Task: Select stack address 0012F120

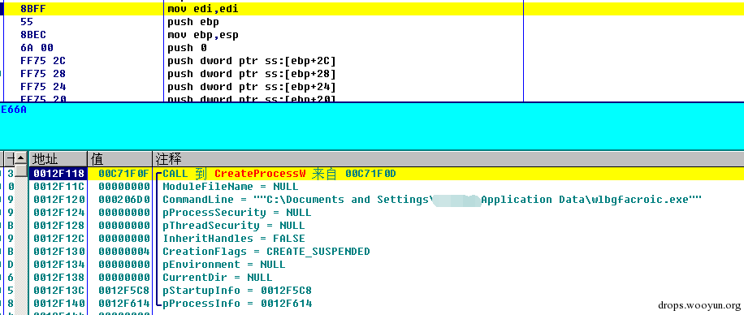Action: tap(58, 200)
